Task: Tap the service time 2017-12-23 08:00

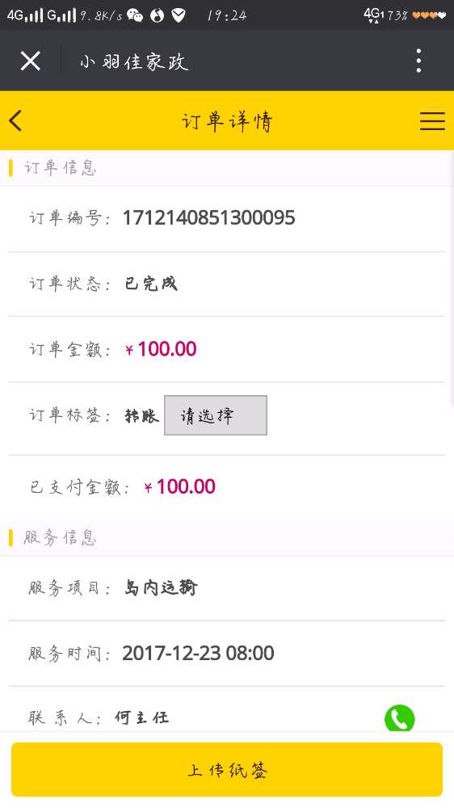Action: click(x=198, y=653)
